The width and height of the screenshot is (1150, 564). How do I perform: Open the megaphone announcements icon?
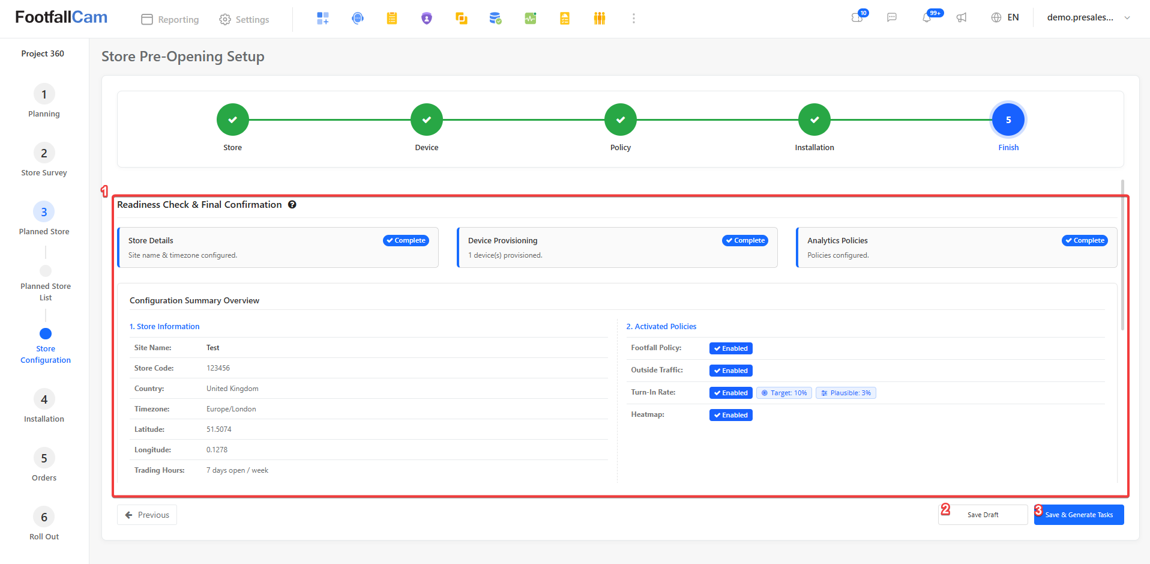tap(962, 17)
